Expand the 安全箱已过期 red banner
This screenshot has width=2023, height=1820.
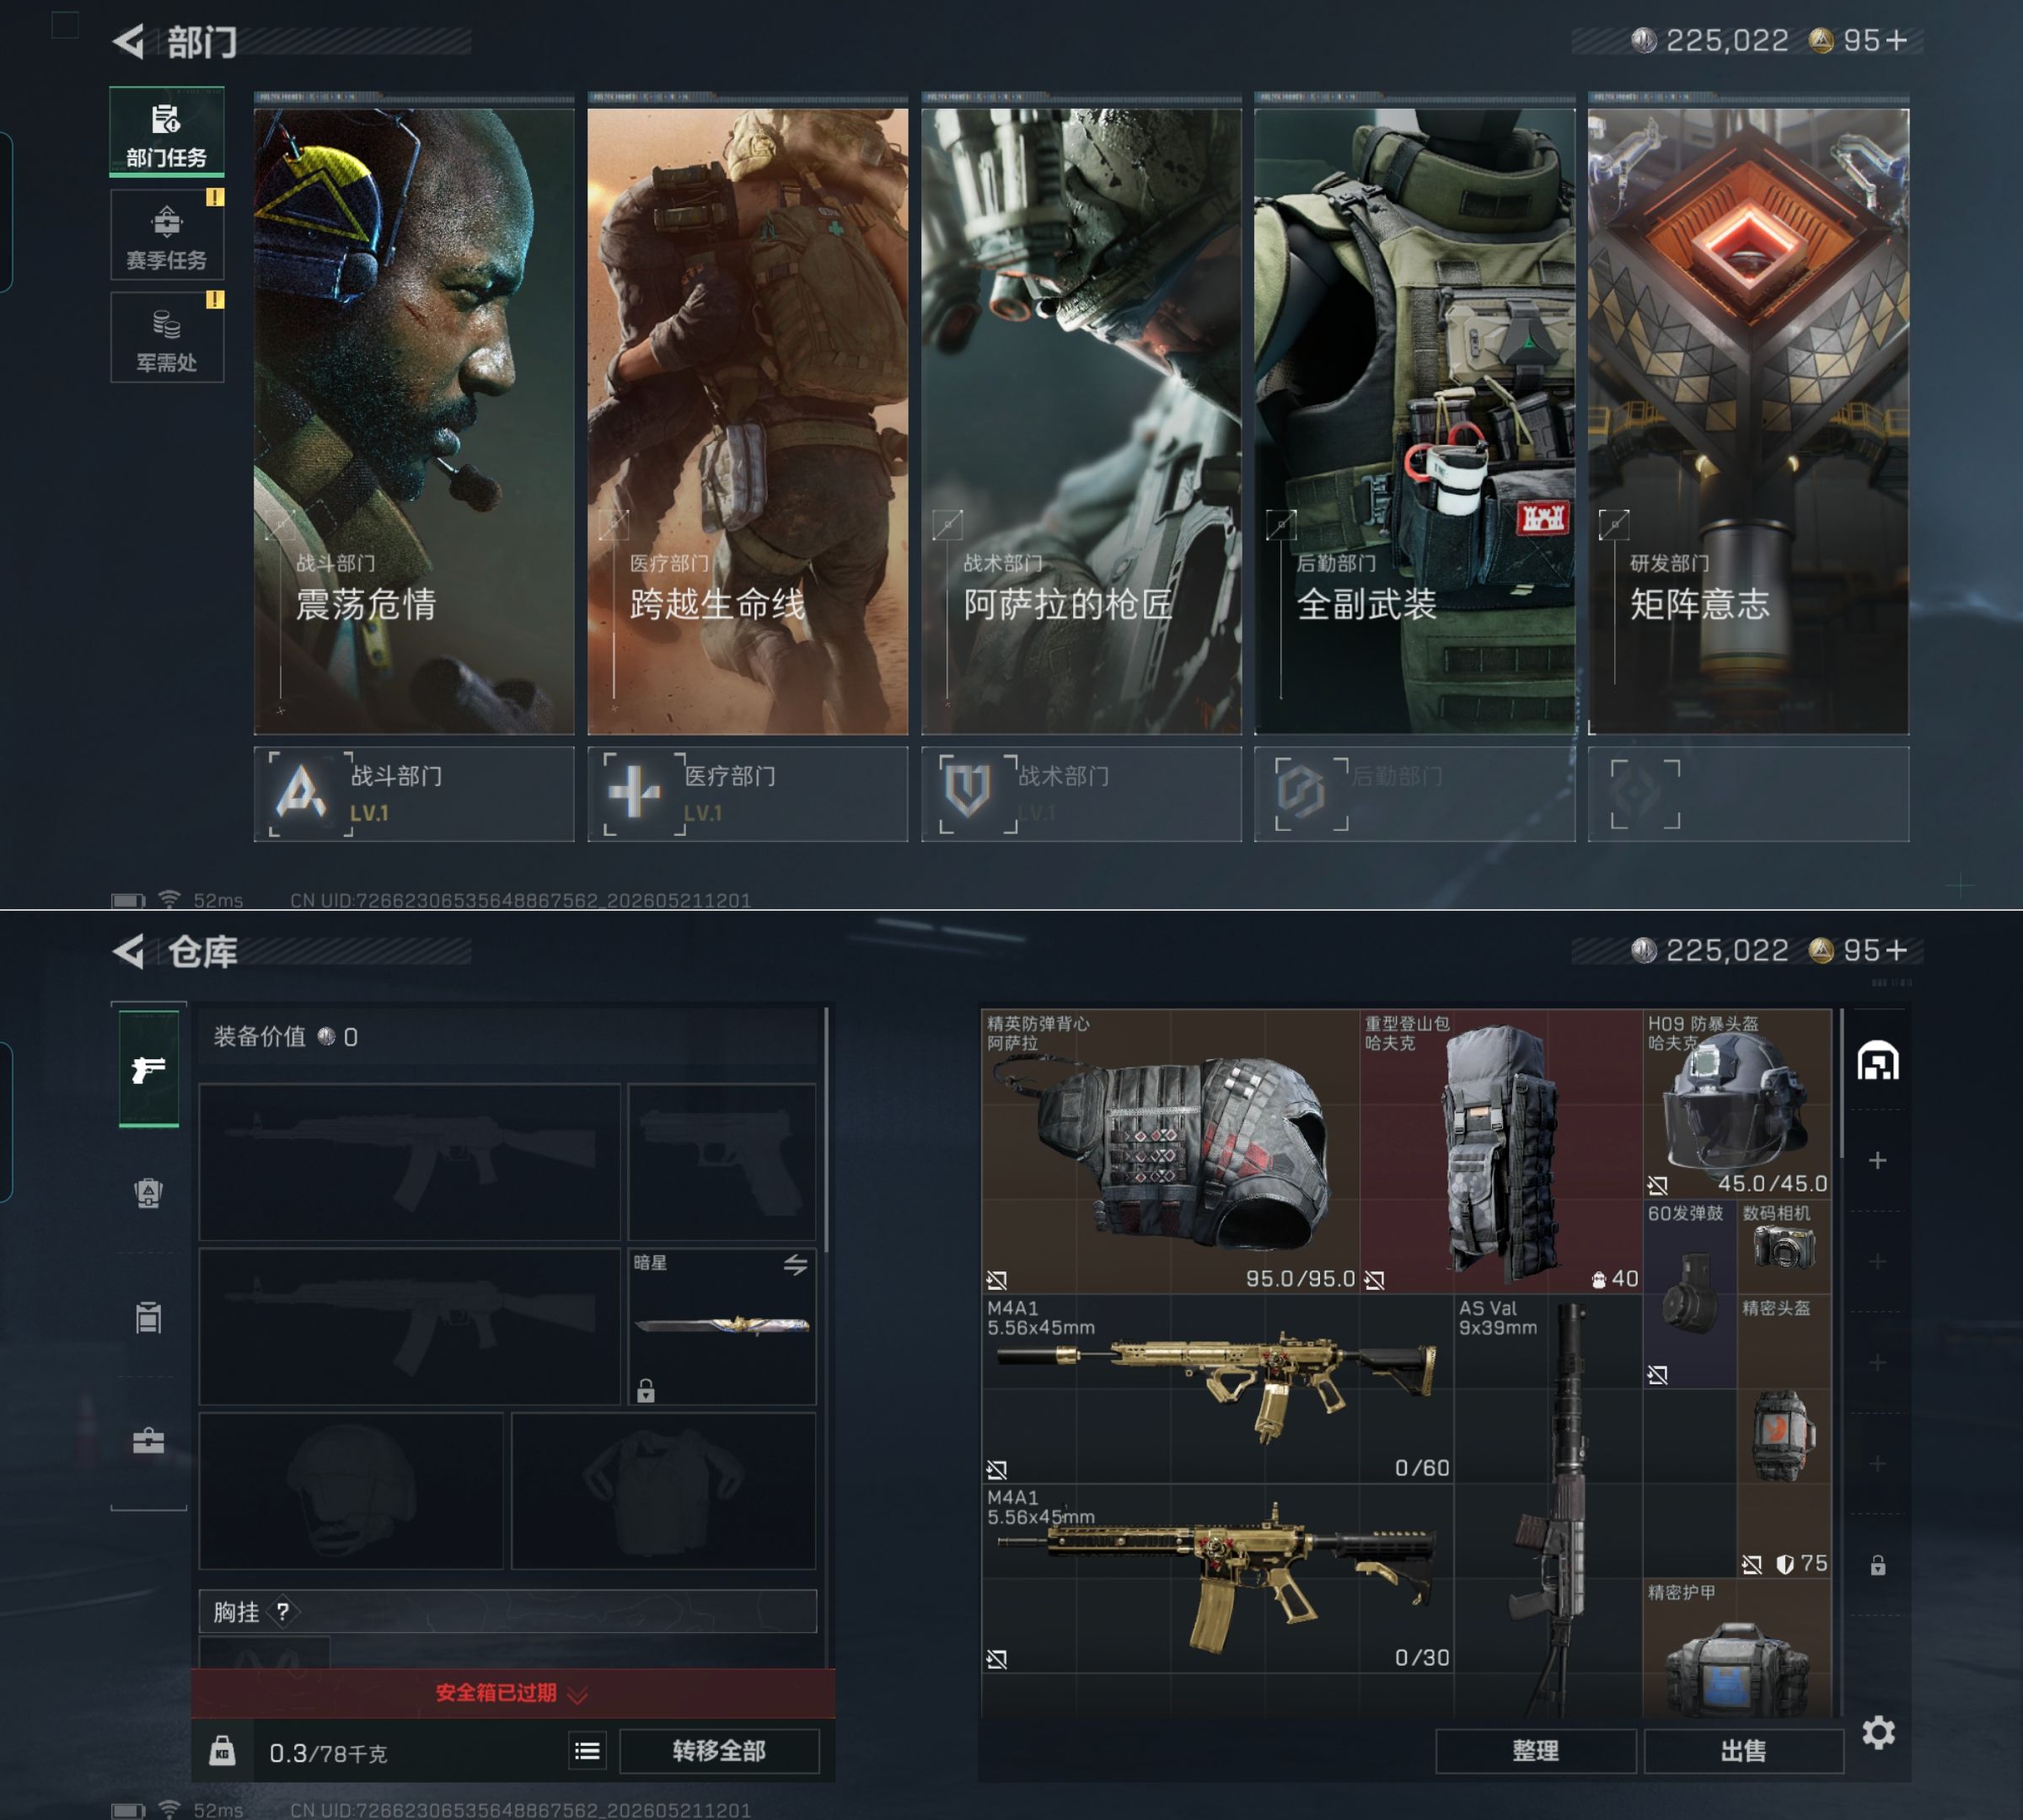[512, 1693]
